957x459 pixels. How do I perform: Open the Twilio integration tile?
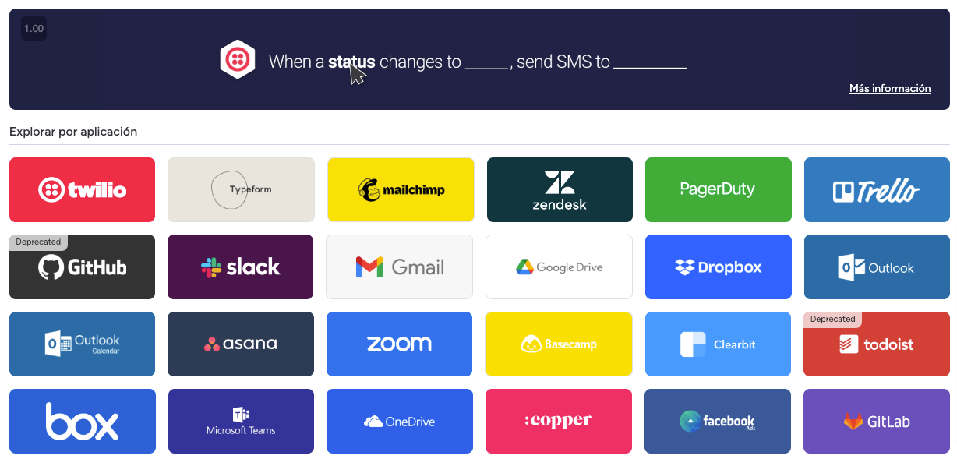[82, 189]
